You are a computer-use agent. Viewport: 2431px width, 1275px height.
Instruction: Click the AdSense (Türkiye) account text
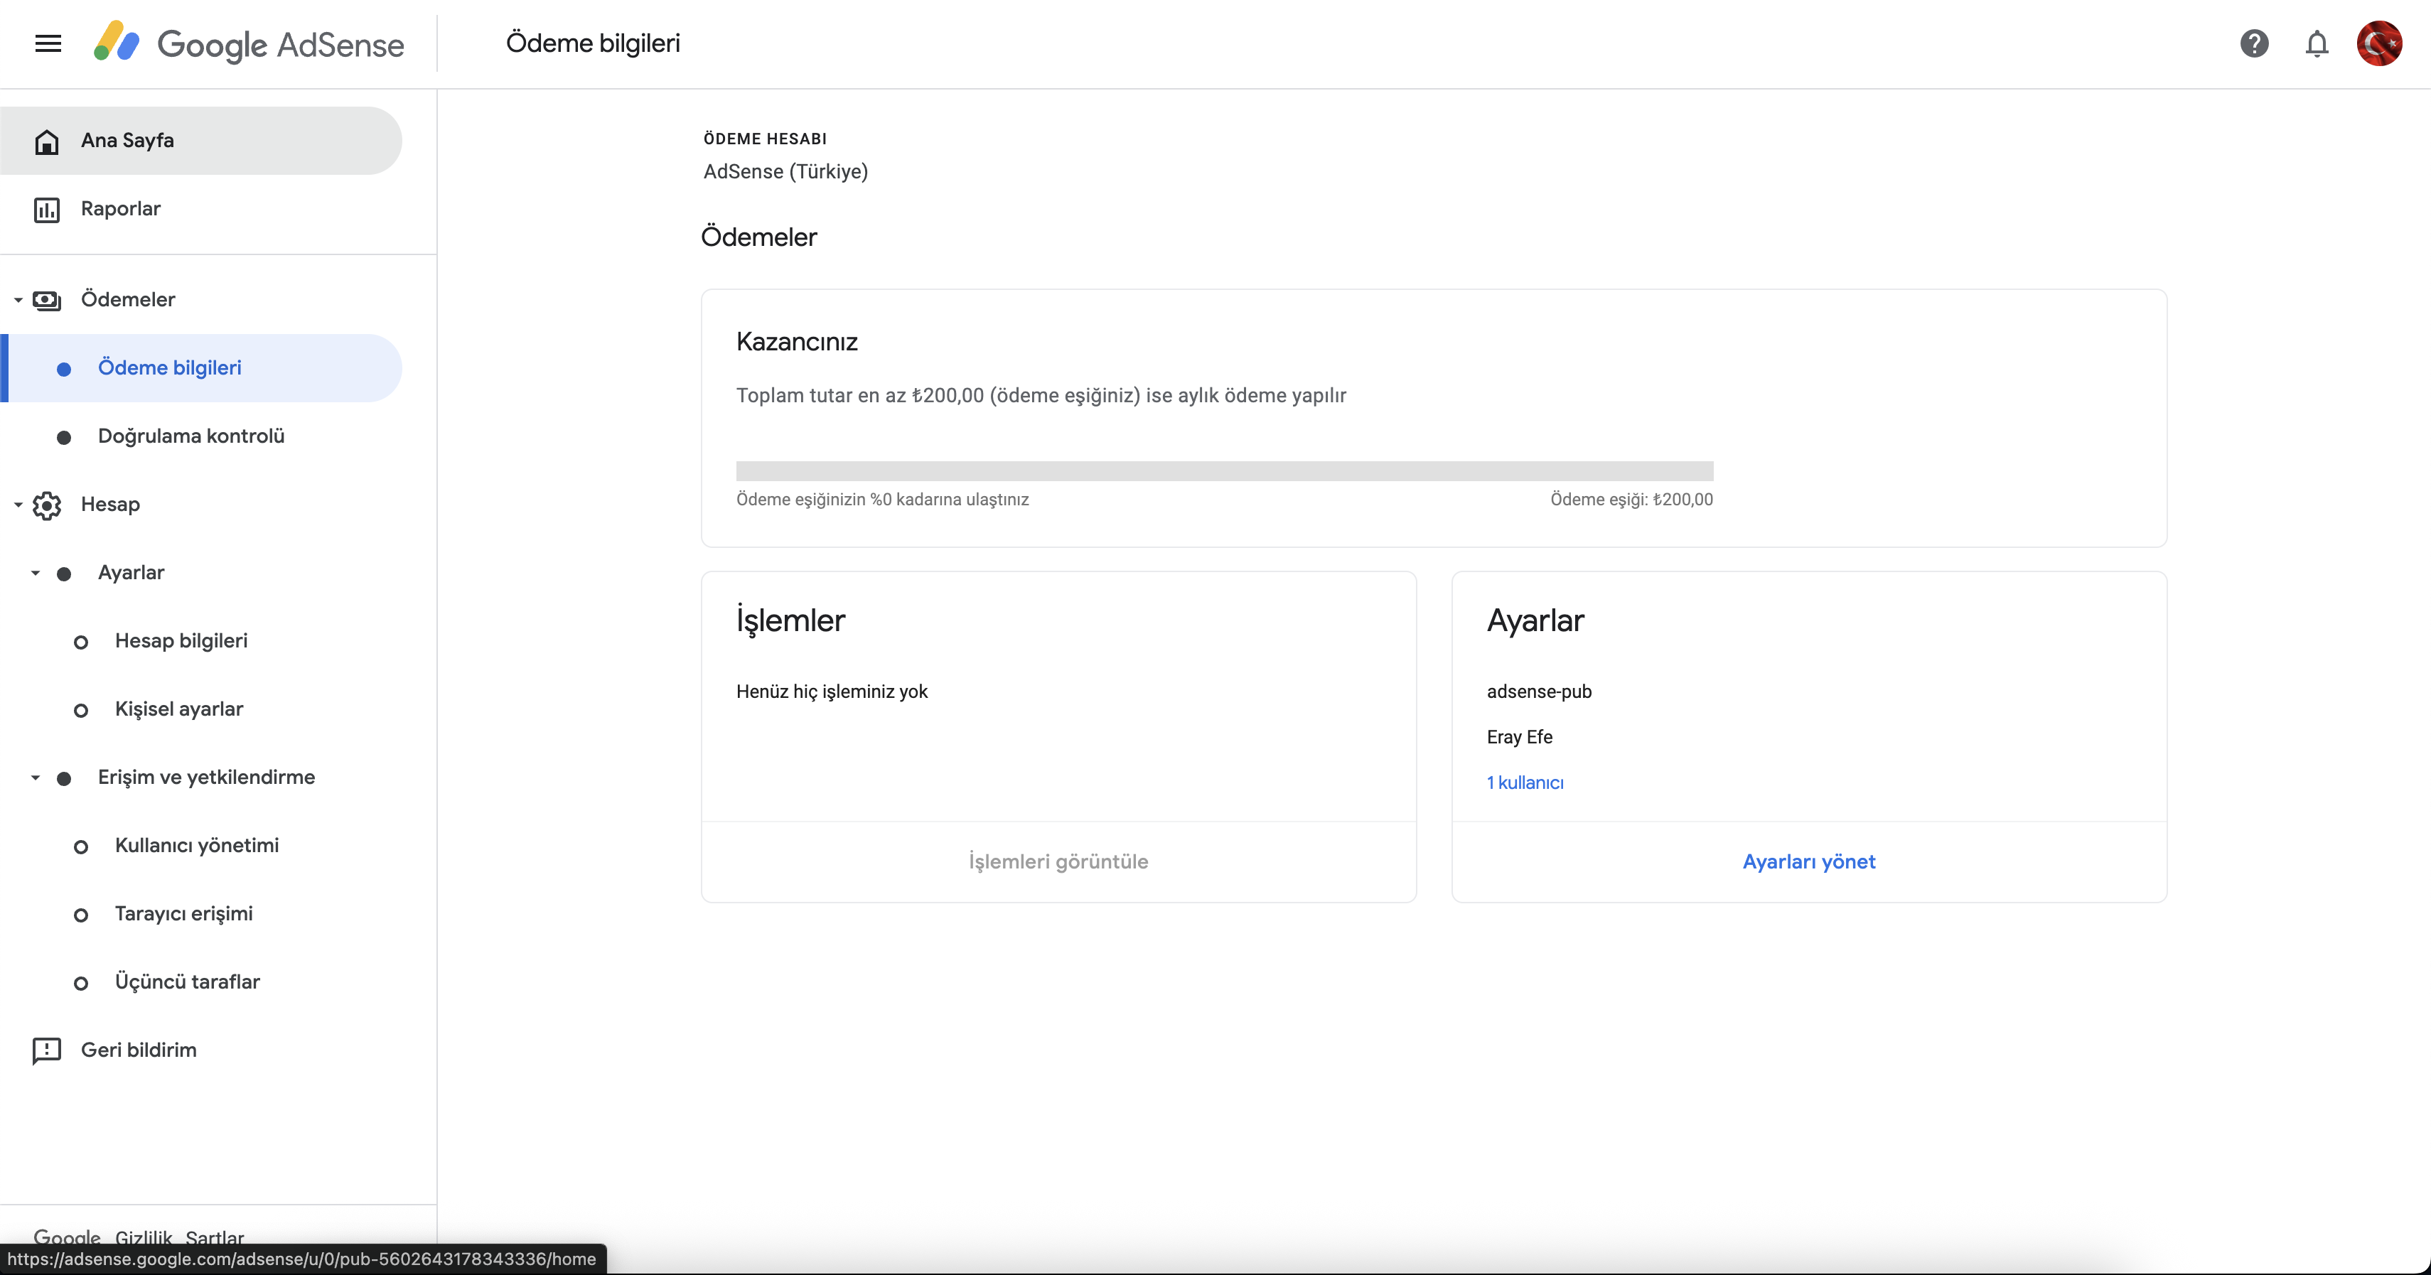785,172
